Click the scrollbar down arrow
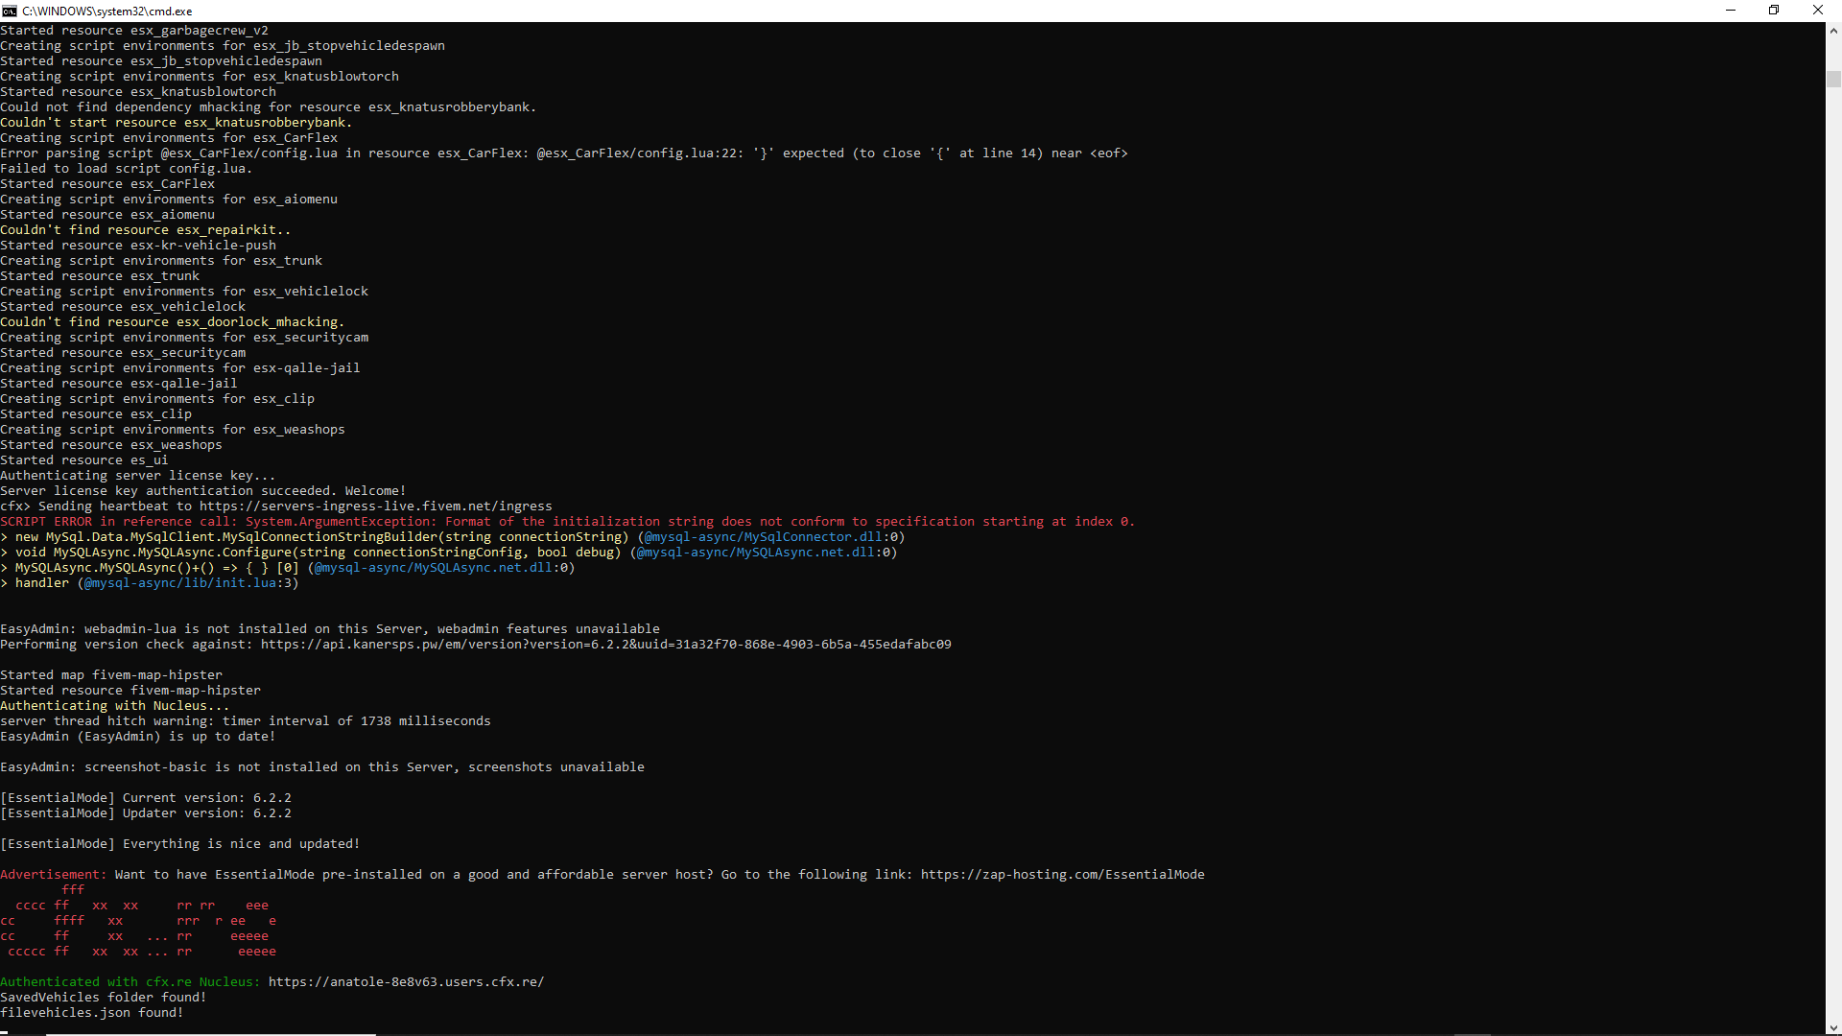This screenshot has width=1842, height=1036. (1833, 1027)
